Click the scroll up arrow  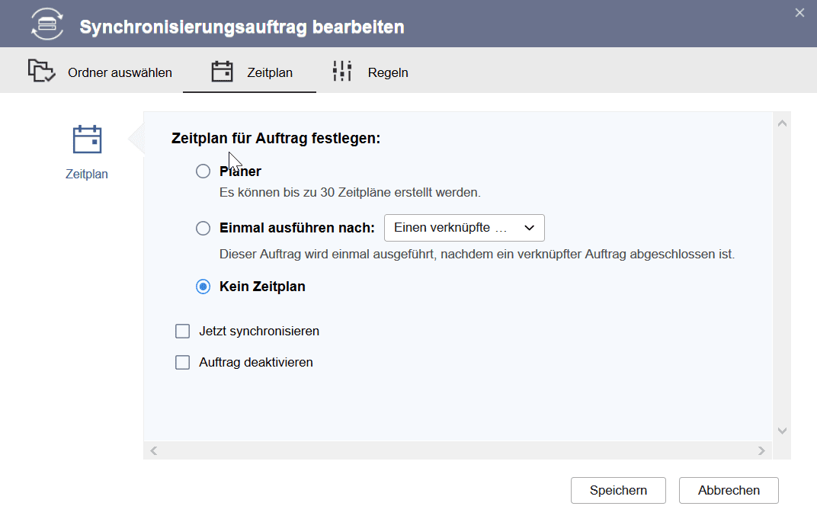tap(782, 123)
